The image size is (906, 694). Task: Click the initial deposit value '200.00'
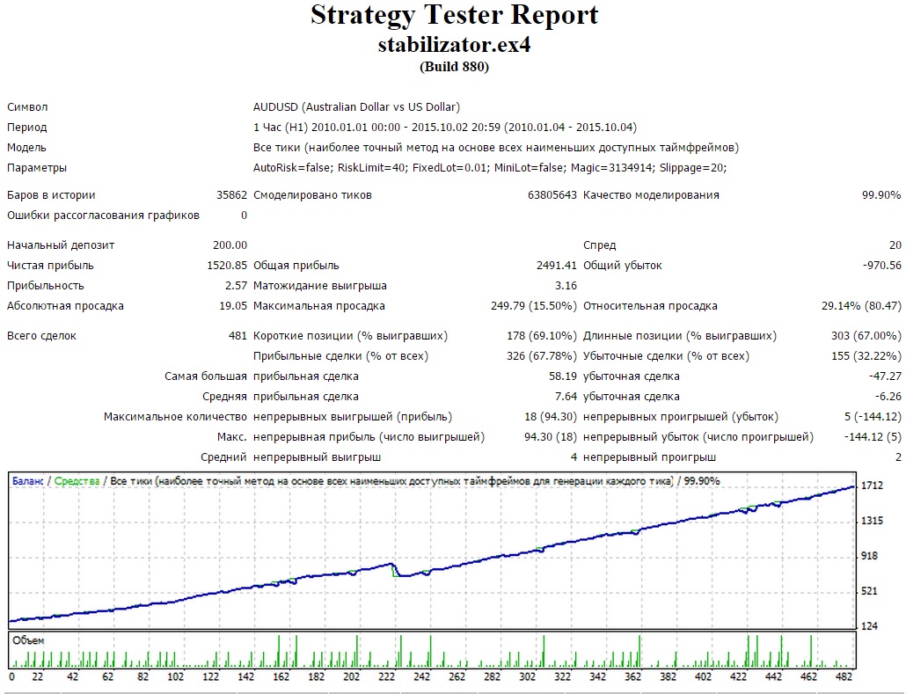(x=230, y=245)
